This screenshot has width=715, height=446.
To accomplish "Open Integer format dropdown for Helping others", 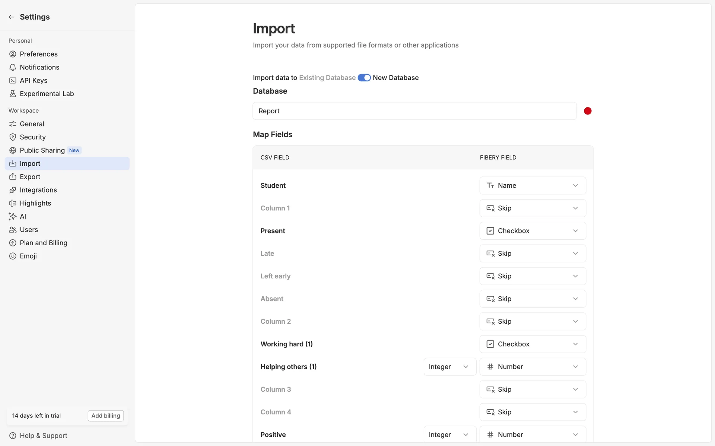I will (x=449, y=367).
